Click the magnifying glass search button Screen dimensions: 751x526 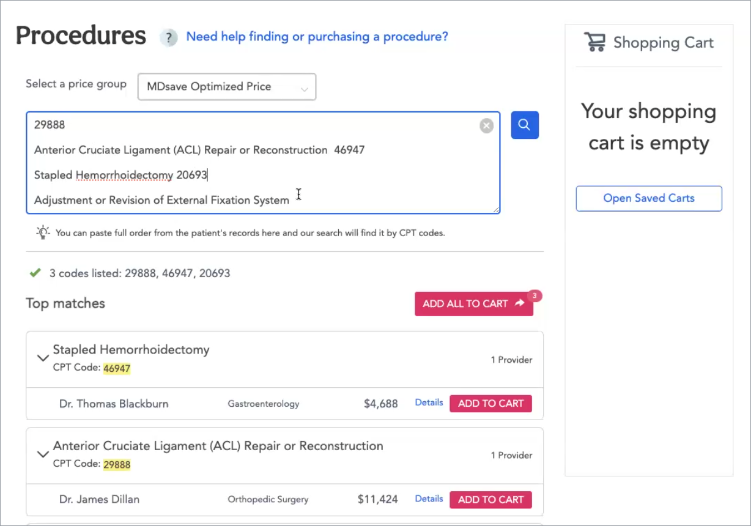[x=524, y=125]
